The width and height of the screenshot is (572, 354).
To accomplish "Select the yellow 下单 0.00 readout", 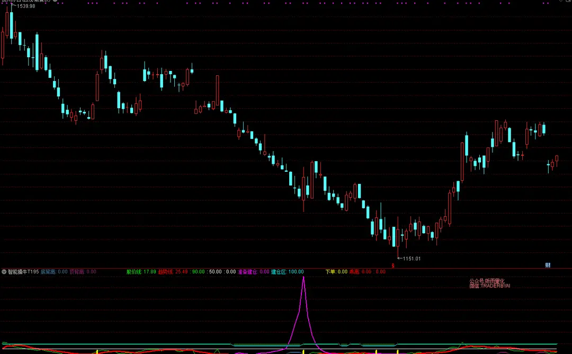I will (x=336, y=272).
